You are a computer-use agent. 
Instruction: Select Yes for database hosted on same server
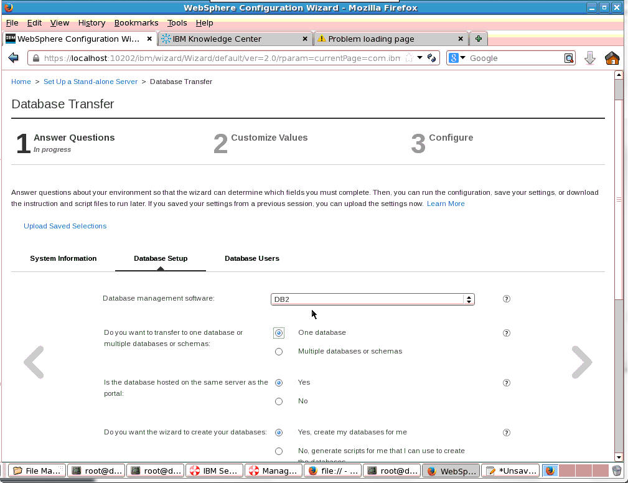coord(279,383)
